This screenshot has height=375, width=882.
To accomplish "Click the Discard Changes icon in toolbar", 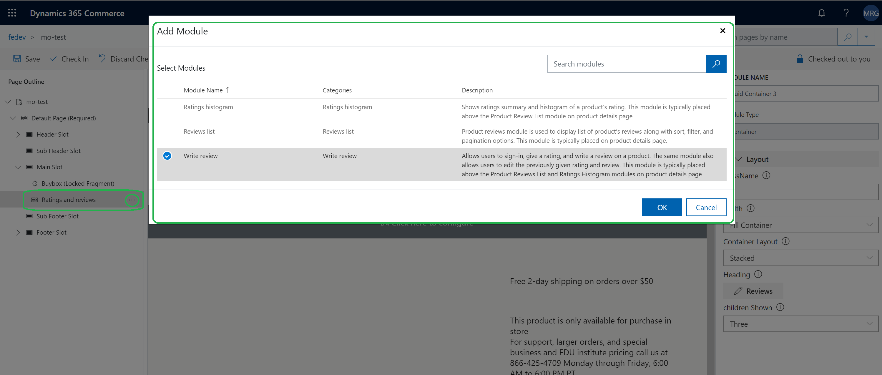I will tap(103, 59).
